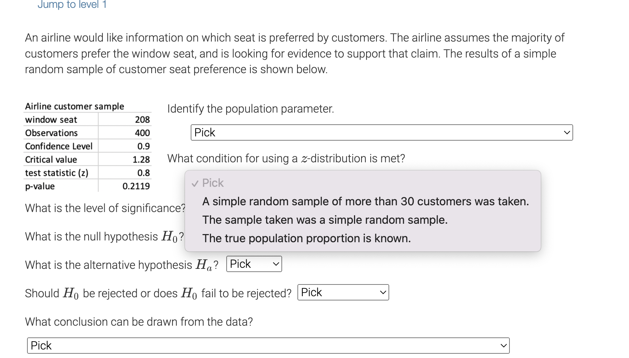The width and height of the screenshot is (629, 358).
Task: Click the 'Jump to level 1' link
Action: click(x=72, y=5)
